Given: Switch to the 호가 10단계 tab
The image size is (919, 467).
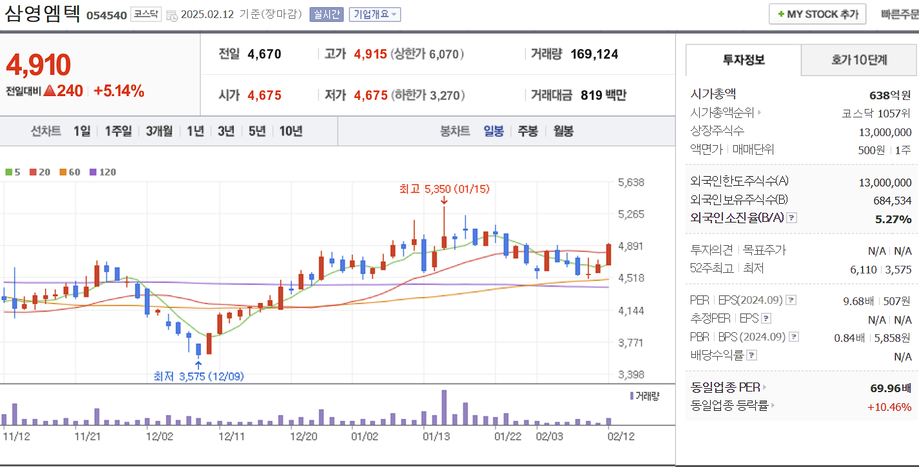Looking at the screenshot, I should click(858, 60).
